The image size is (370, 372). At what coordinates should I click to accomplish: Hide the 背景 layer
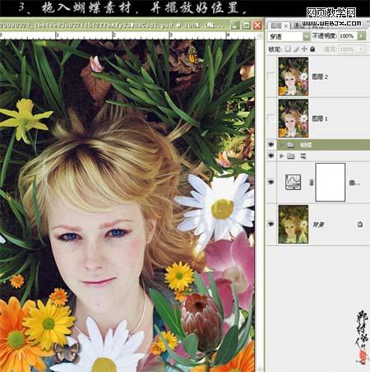click(271, 224)
